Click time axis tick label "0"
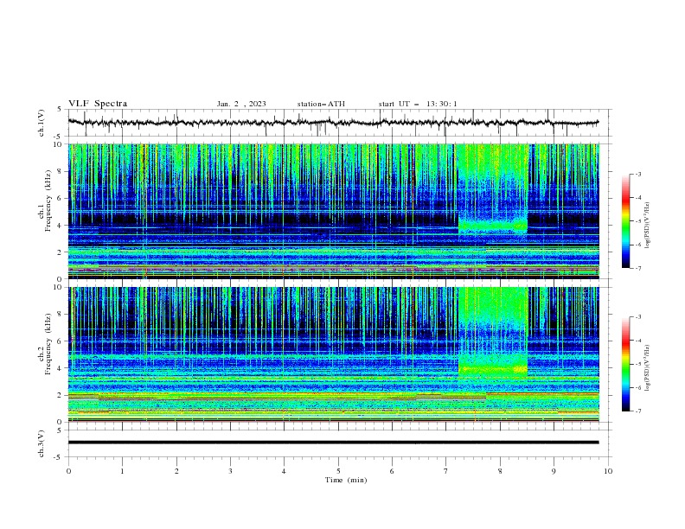 (68, 471)
